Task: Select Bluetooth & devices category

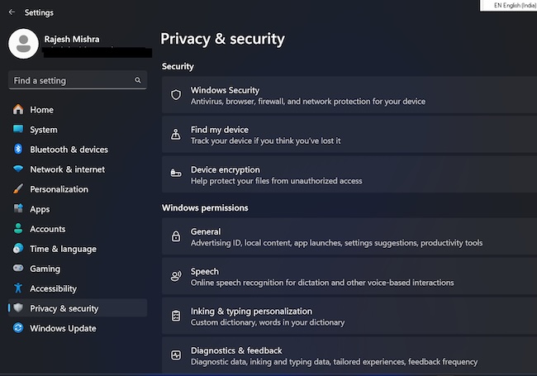Action: [x=78, y=150]
